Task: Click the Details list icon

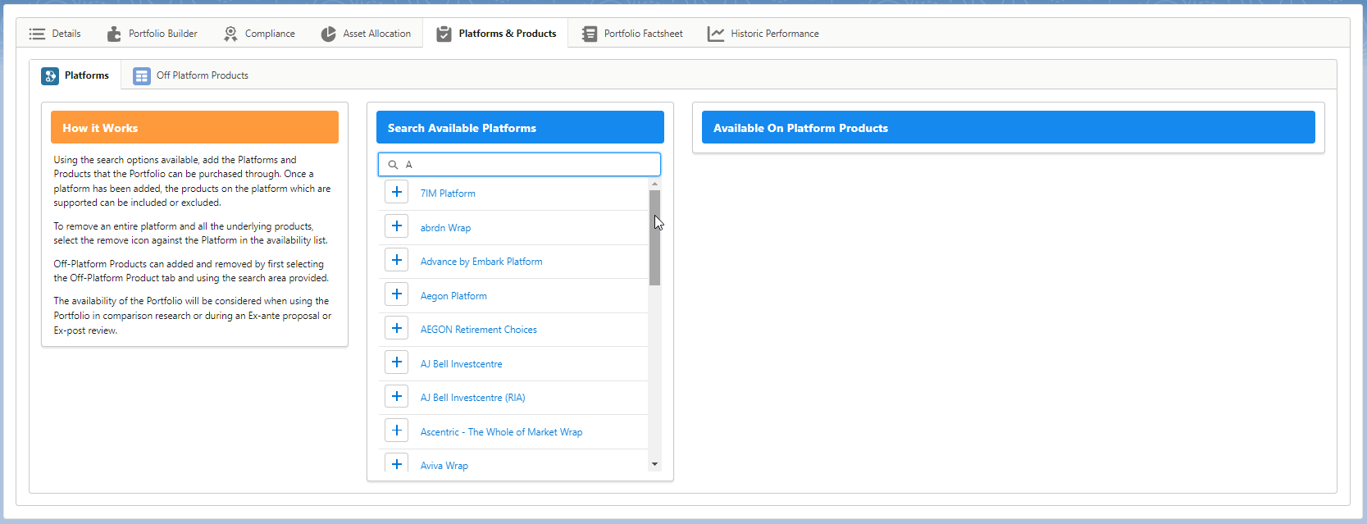Action: click(37, 34)
